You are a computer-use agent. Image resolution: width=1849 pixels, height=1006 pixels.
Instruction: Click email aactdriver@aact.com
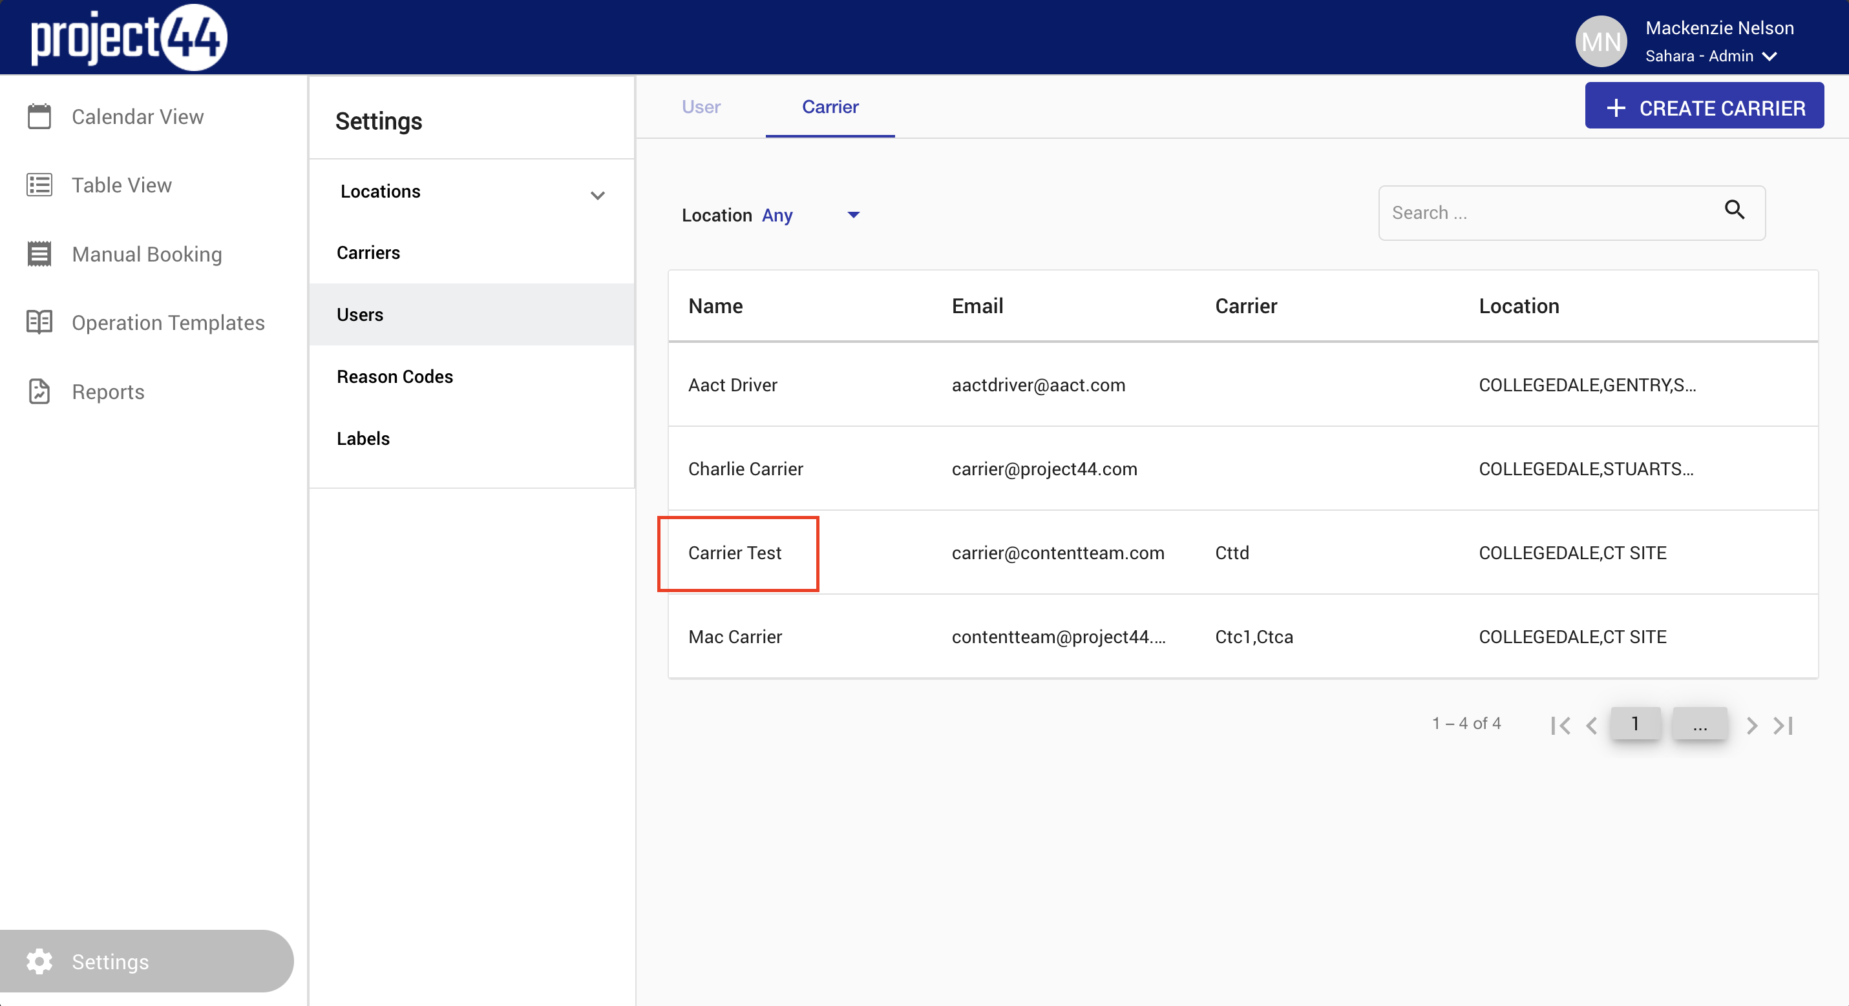(x=1039, y=385)
